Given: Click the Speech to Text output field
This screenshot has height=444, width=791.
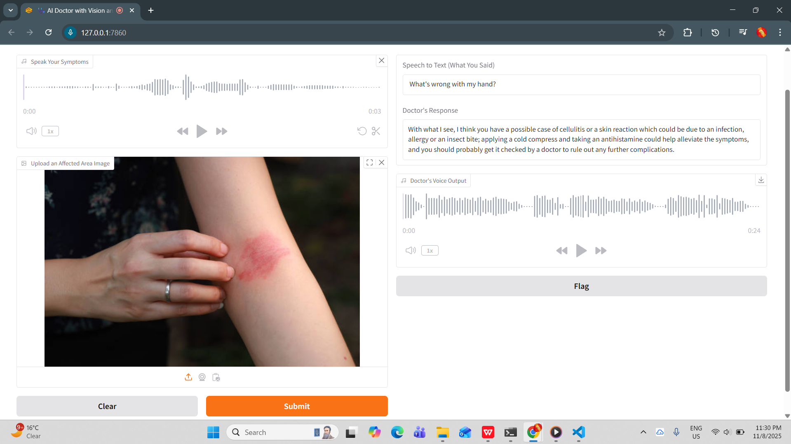Looking at the screenshot, I should [x=581, y=84].
